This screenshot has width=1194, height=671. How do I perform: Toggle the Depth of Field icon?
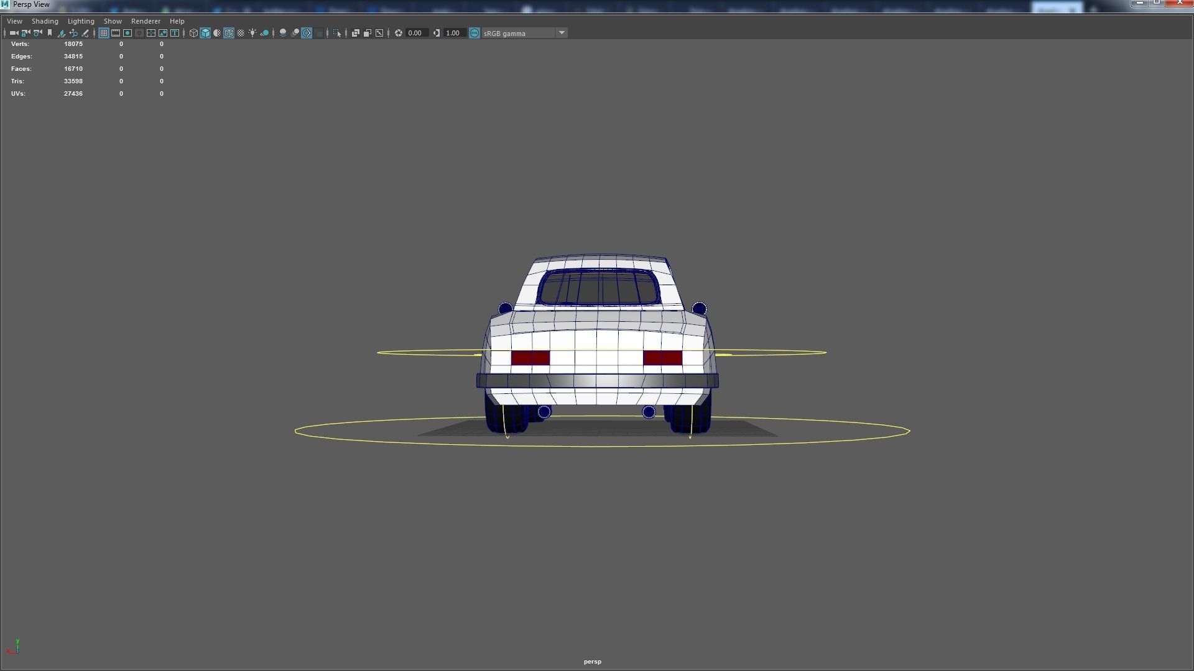pos(319,33)
